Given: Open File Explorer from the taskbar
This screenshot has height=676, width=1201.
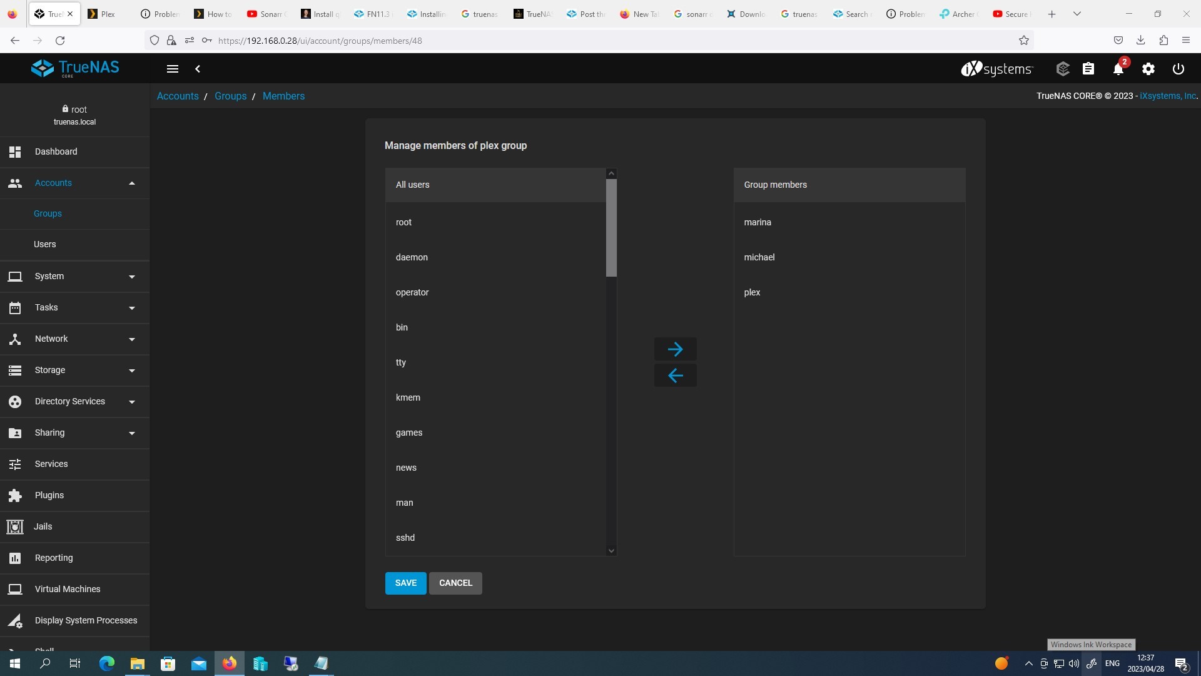Looking at the screenshot, I should [x=137, y=663].
